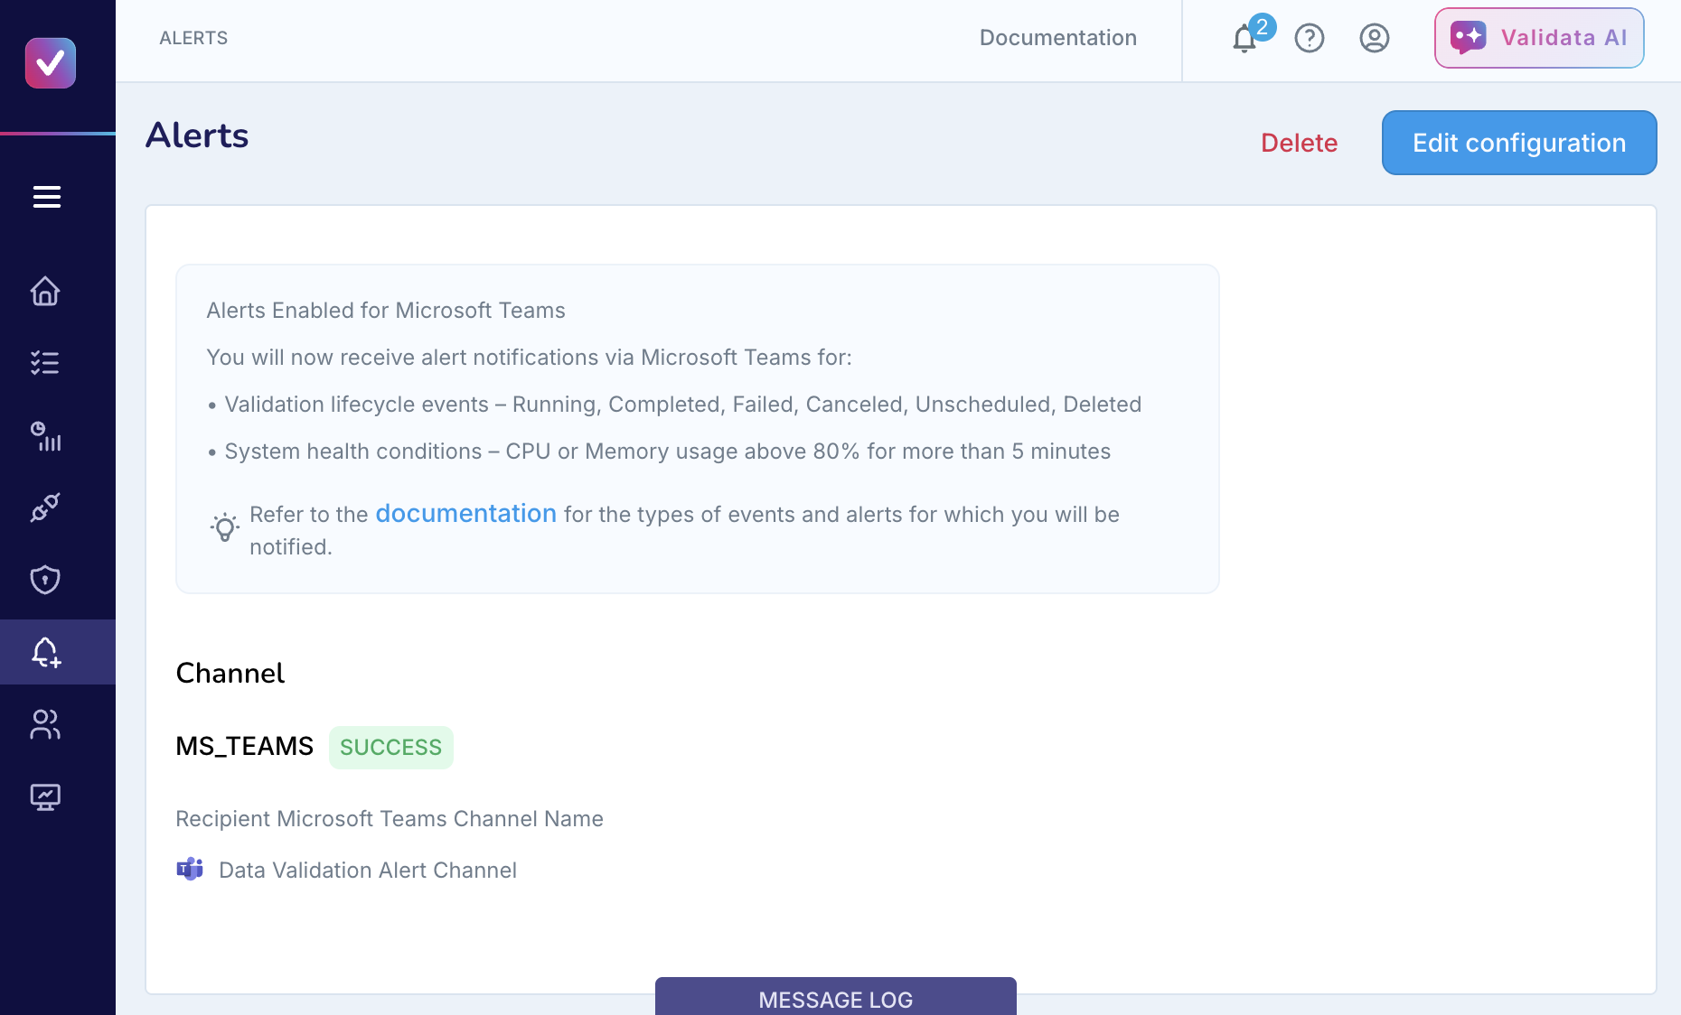
Task: Toggle the sidebar with the hamburger menu
Action: pyautogui.click(x=46, y=197)
